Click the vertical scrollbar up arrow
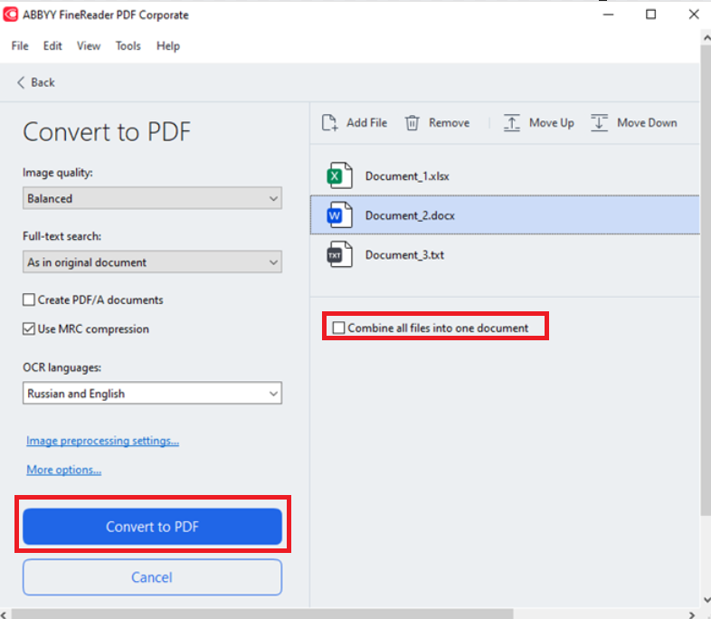711x619 pixels. click(x=706, y=38)
